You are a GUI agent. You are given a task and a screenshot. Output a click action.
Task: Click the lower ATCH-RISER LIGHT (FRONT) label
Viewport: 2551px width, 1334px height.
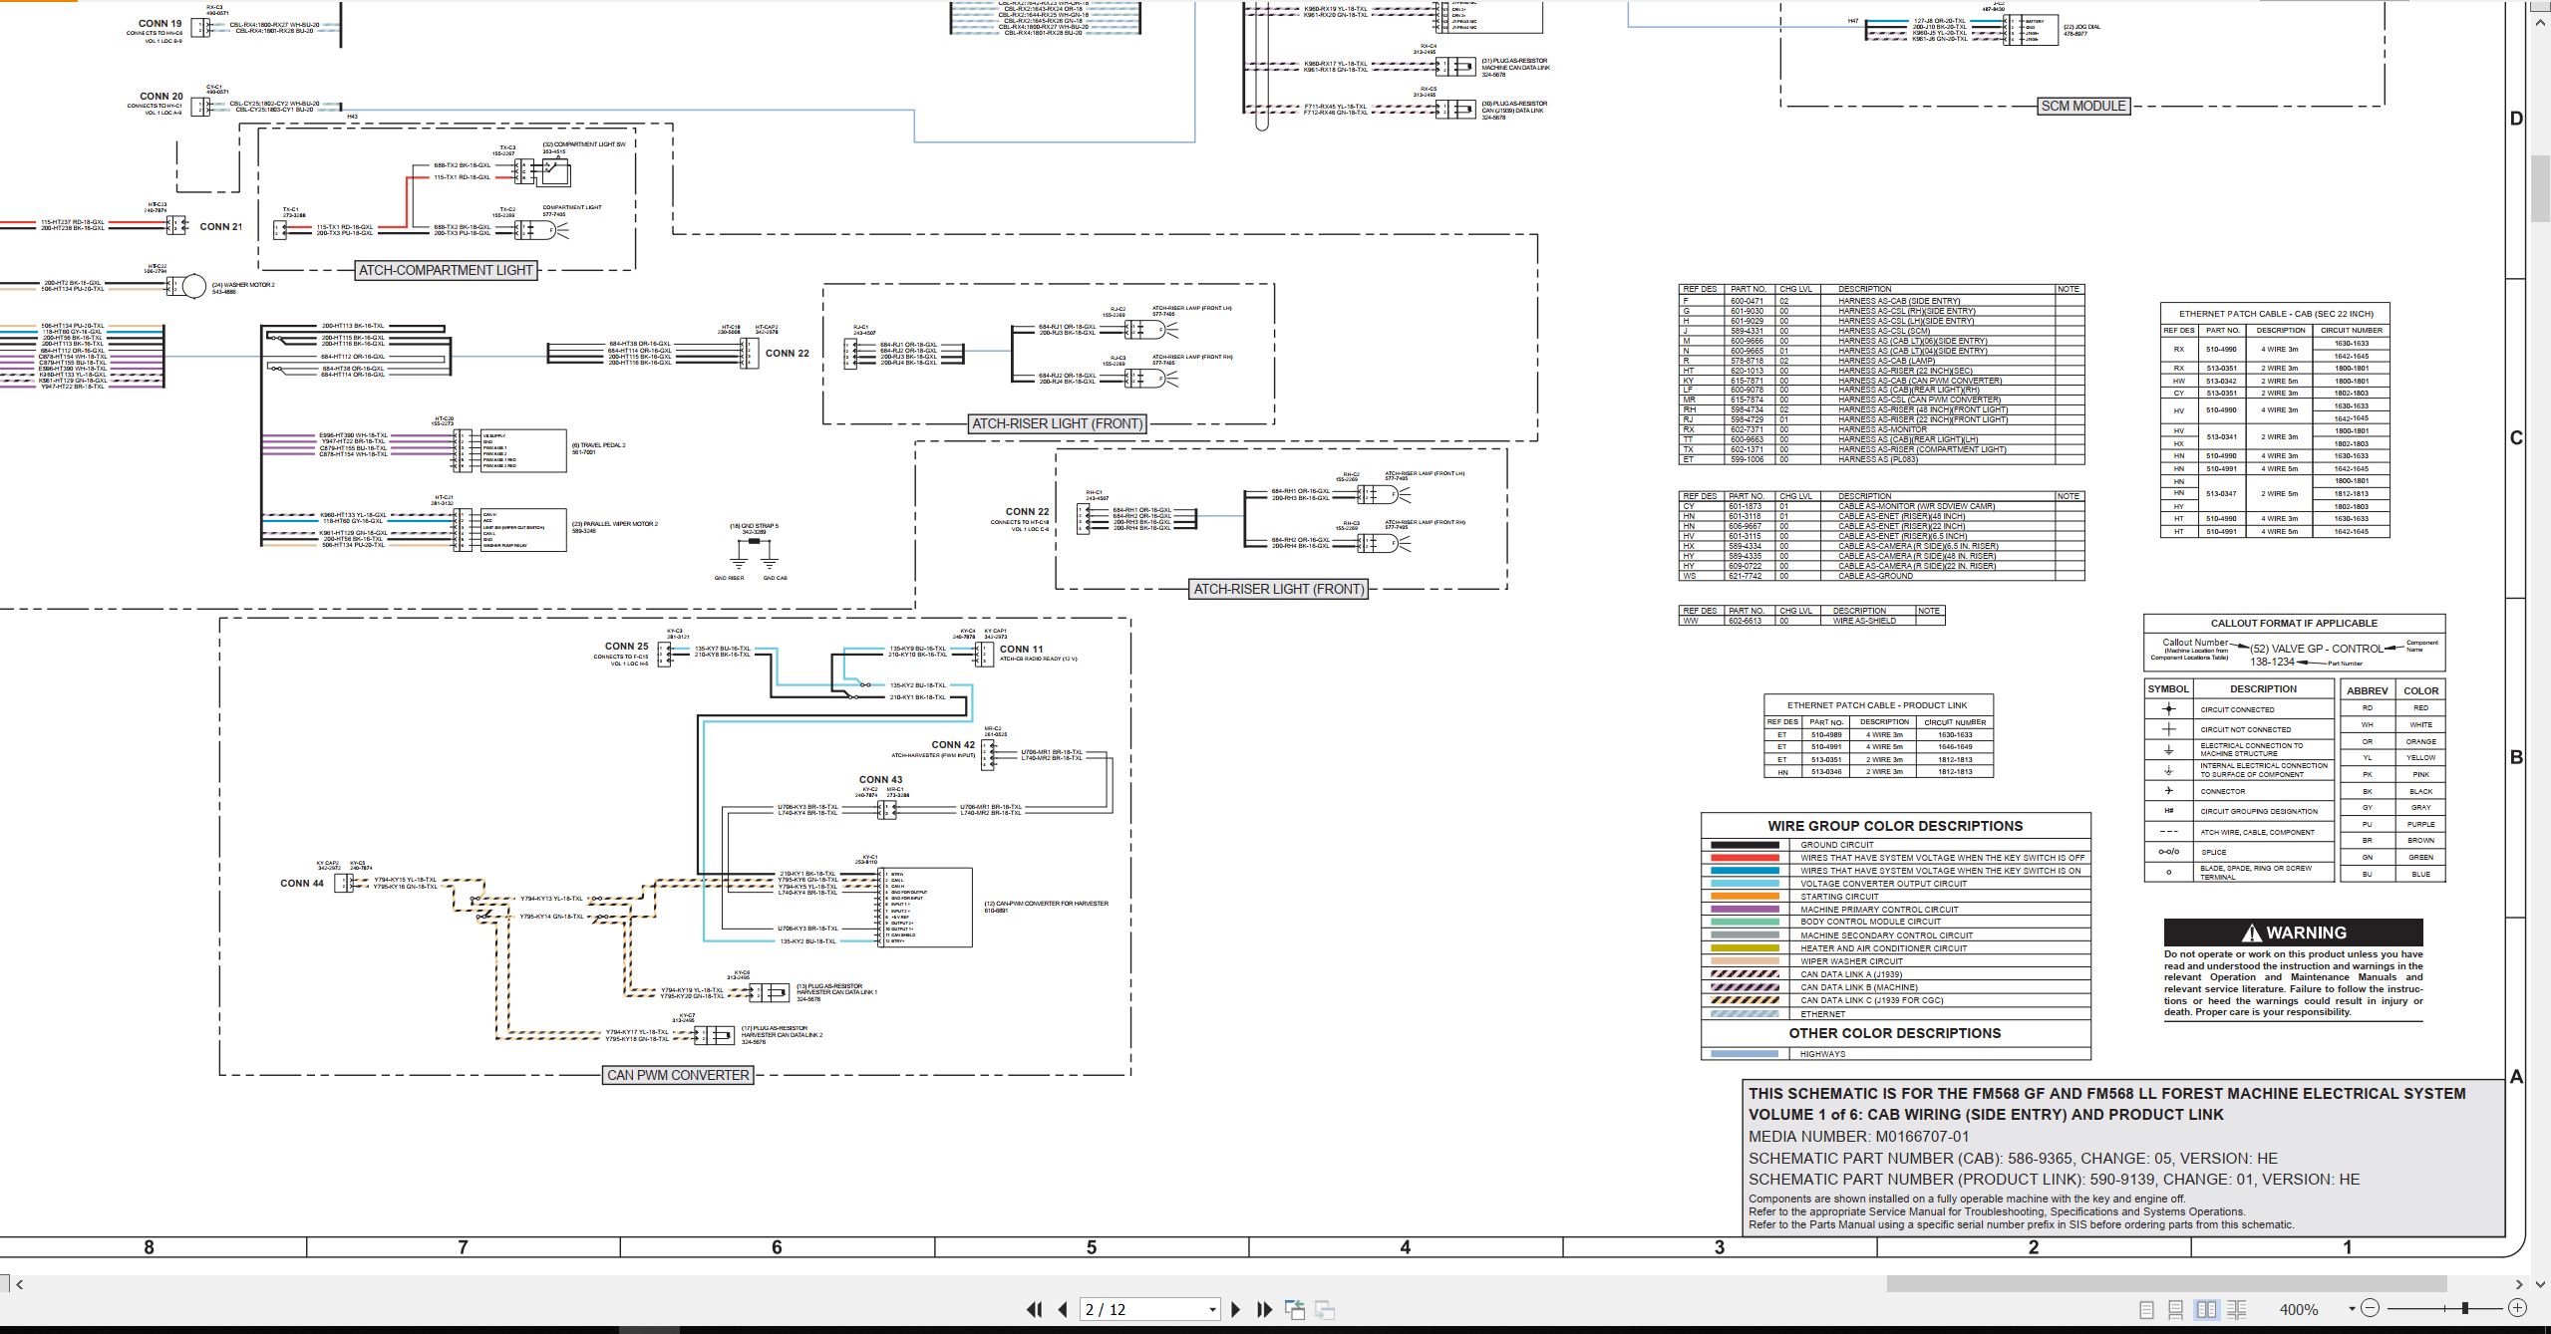coord(1279,589)
